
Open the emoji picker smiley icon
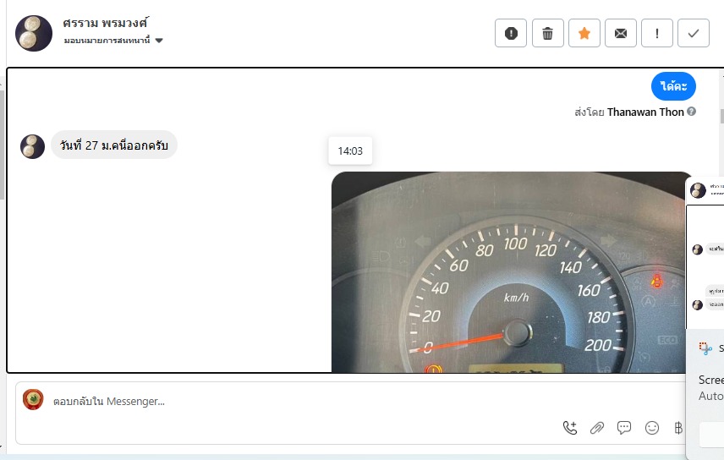pyautogui.click(x=651, y=428)
